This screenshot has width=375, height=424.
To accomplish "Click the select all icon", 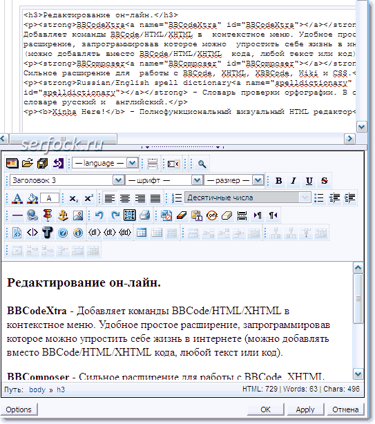I will (130, 215).
